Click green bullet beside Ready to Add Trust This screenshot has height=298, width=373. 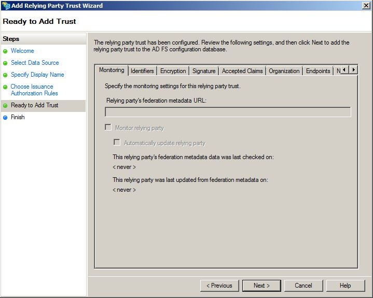[x=5, y=106]
